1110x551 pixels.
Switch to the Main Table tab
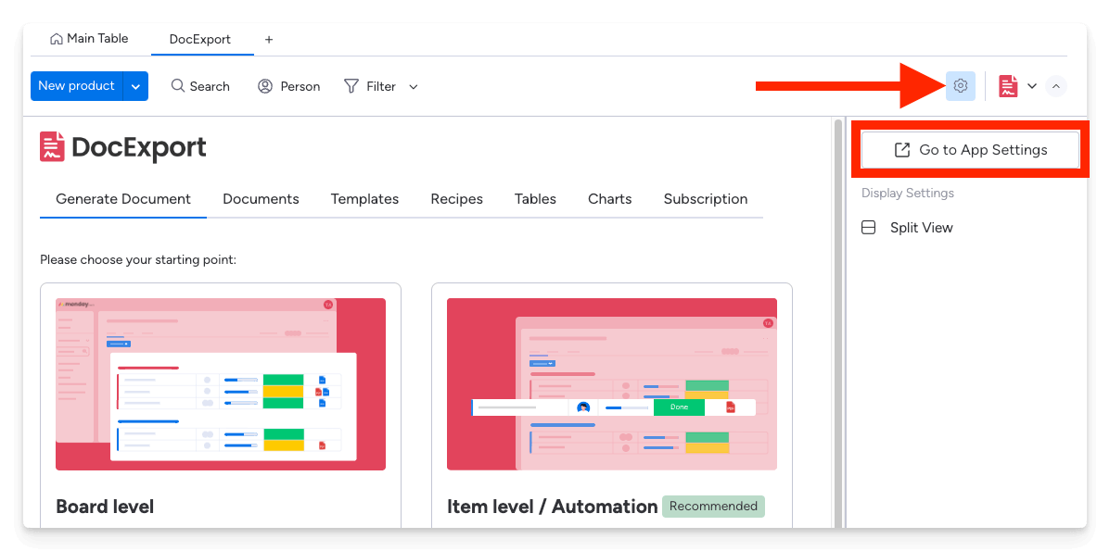(89, 39)
